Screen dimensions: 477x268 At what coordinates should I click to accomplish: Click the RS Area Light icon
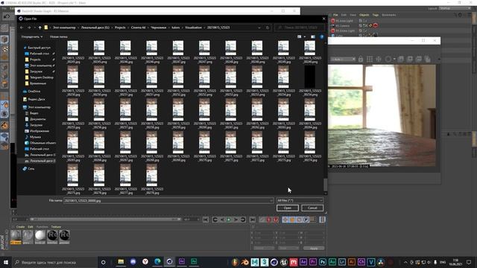(x=333, y=21)
